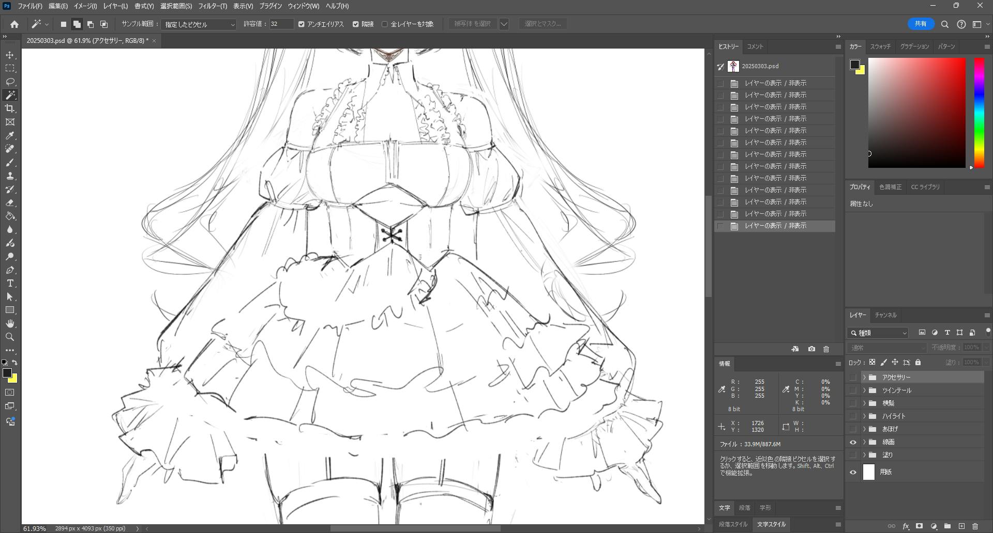Switch to the チャンネル tab

coord(885,315)
